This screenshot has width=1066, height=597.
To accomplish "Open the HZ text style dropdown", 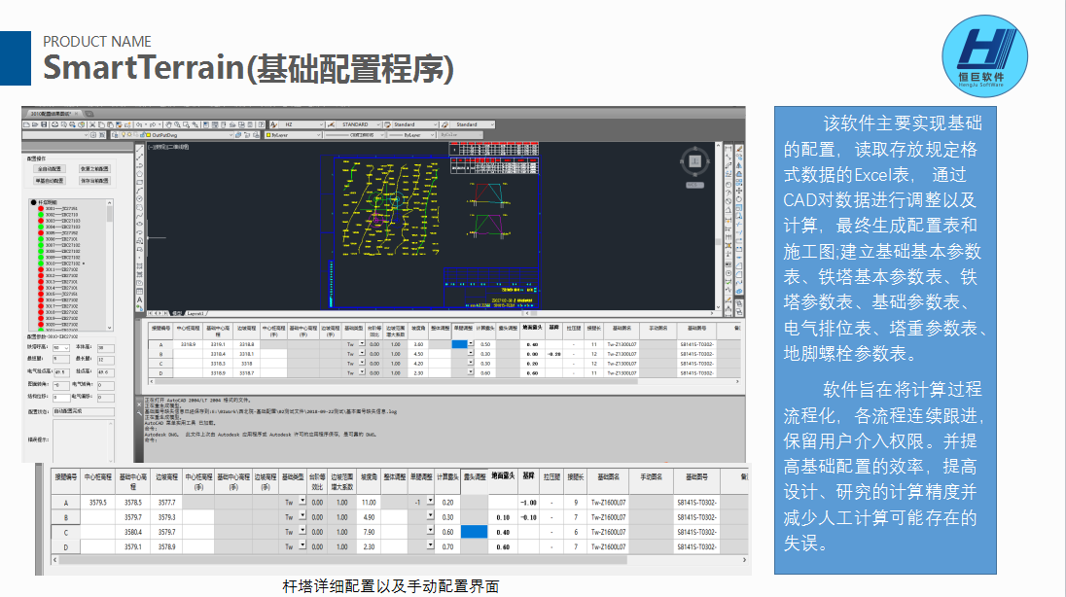I will pyautogui.click(x=302, y=124).
